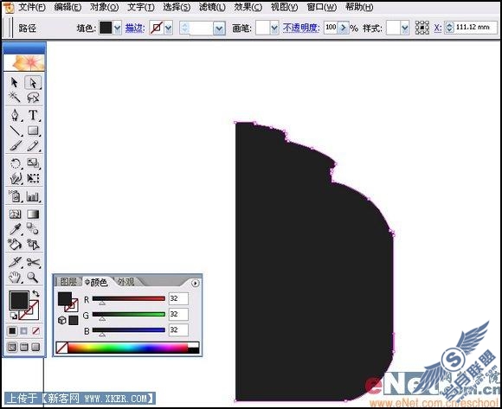Select the Blend tool
The height and width of the screenshot is (409, 502).
33,229
